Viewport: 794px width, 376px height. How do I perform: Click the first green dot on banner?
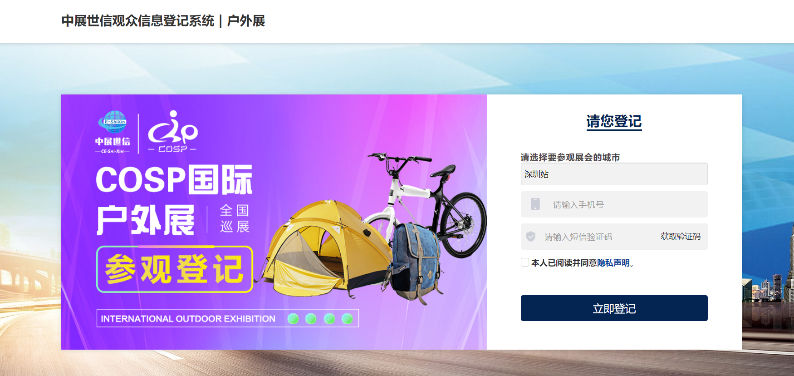[293, 319]
